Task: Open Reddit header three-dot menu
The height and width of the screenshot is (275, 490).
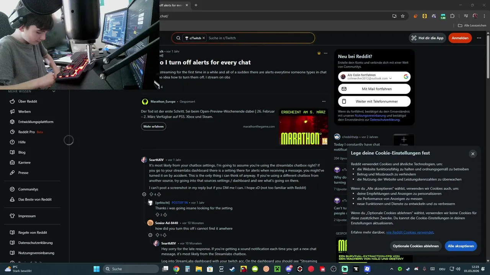Action: point(479,38)
